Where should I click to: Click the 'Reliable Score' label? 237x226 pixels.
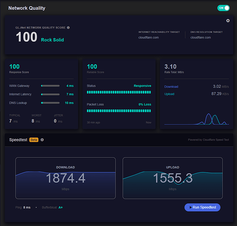click(96, 72)
